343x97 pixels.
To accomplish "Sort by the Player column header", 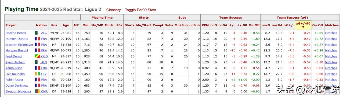I will coord(11,25).
